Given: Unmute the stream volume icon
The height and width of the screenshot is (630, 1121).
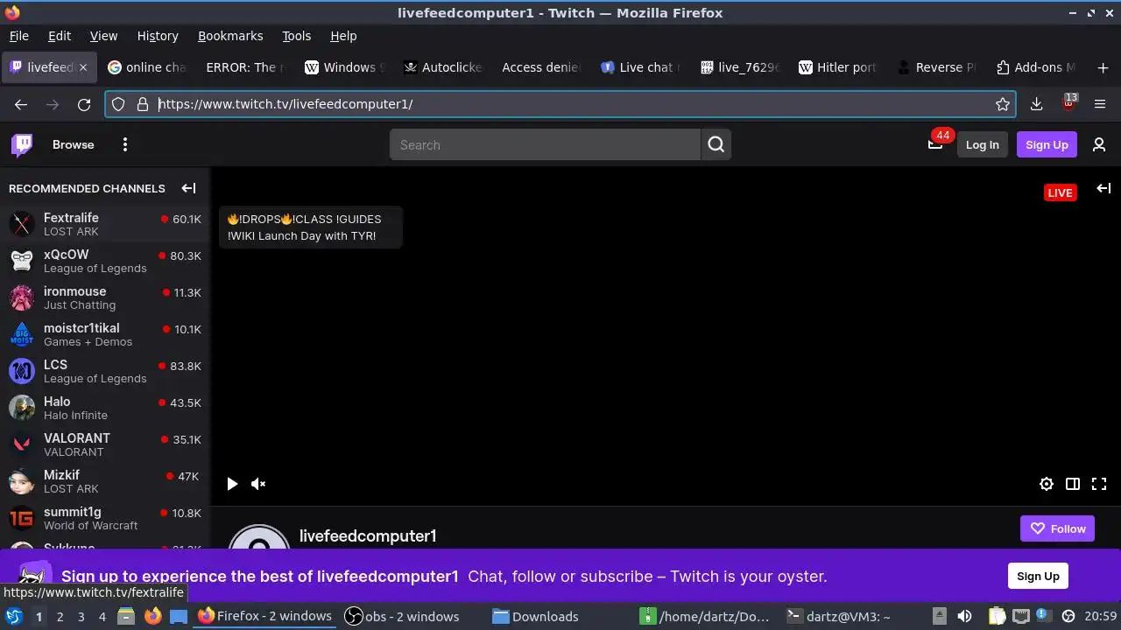Looking at the screenshot, I should (258, 484).
